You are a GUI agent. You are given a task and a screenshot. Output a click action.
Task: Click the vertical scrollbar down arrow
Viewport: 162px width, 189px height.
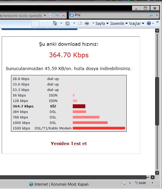tap(157, 173)
